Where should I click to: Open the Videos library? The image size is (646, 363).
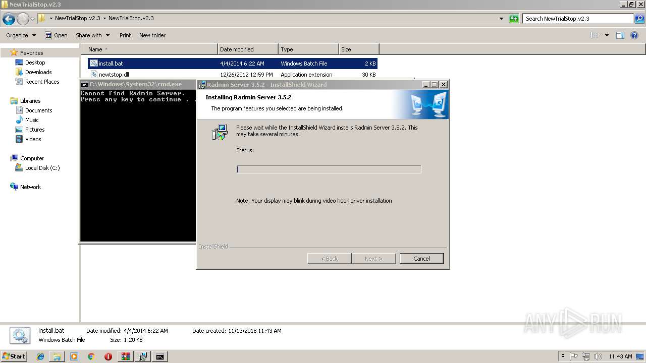[33, 139]
